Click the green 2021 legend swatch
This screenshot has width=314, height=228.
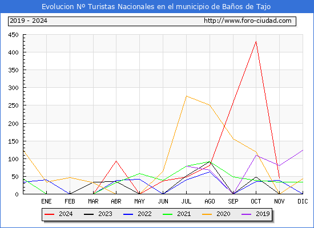click(168, 214)
